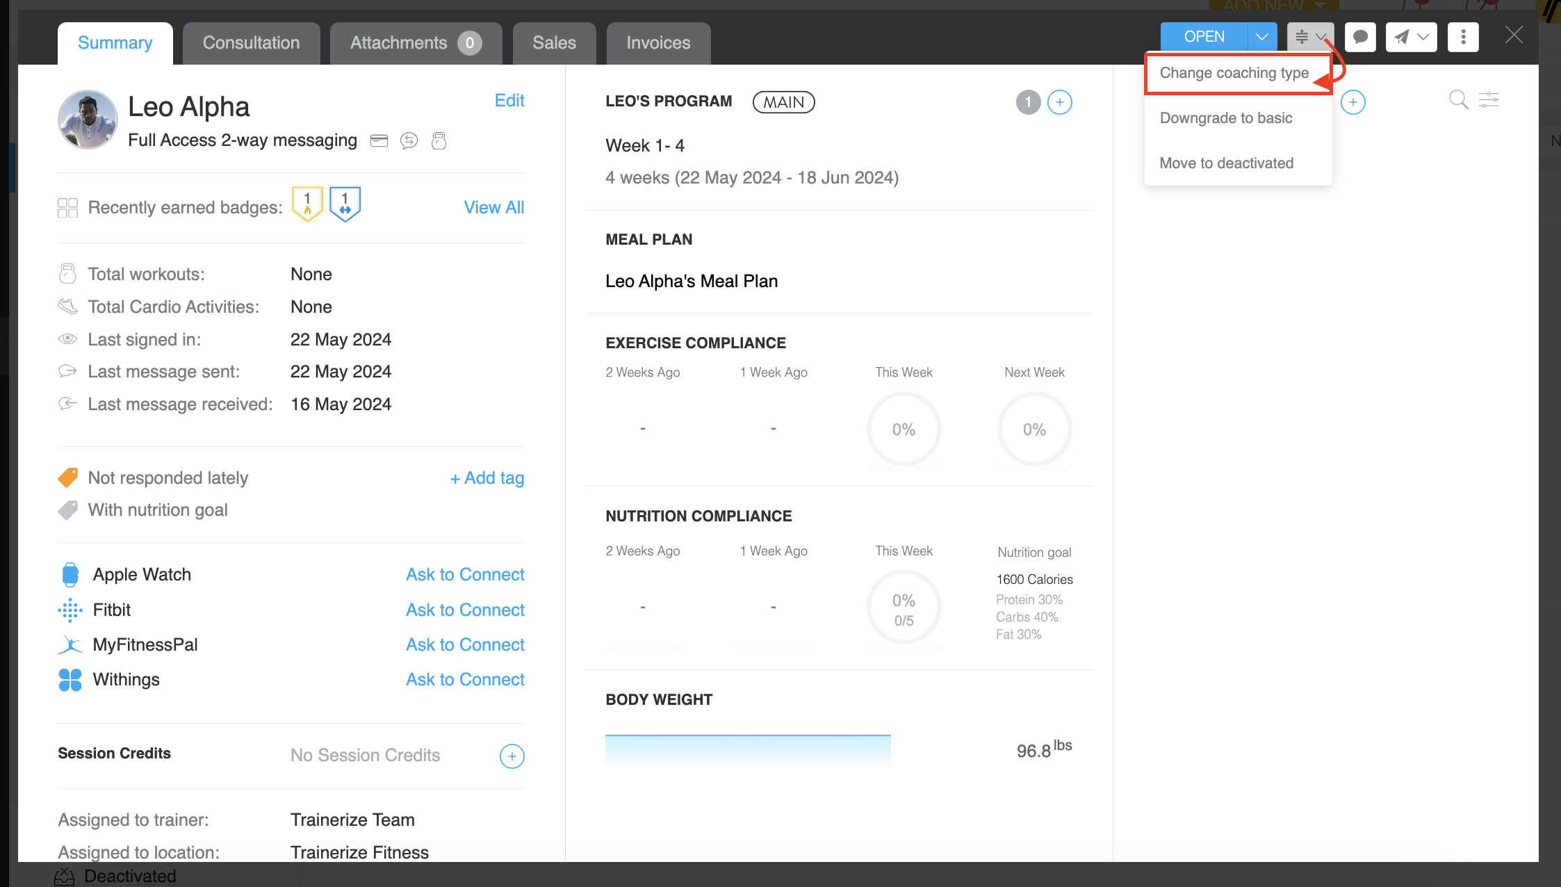Click the + Add tag link

point(487,478)
